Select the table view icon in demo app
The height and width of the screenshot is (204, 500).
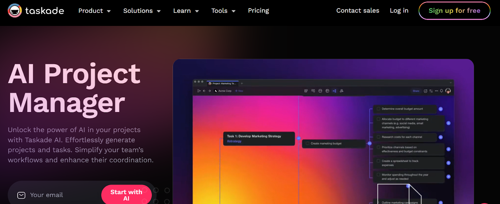click(327, 91)
